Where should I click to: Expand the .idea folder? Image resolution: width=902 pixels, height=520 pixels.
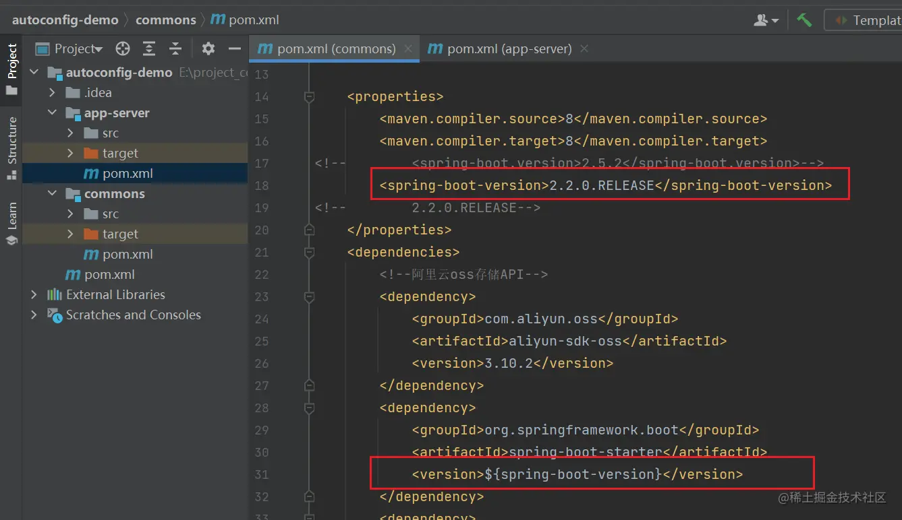coord(52,92)
